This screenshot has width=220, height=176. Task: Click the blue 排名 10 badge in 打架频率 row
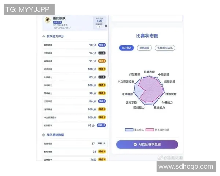point(101,125)
